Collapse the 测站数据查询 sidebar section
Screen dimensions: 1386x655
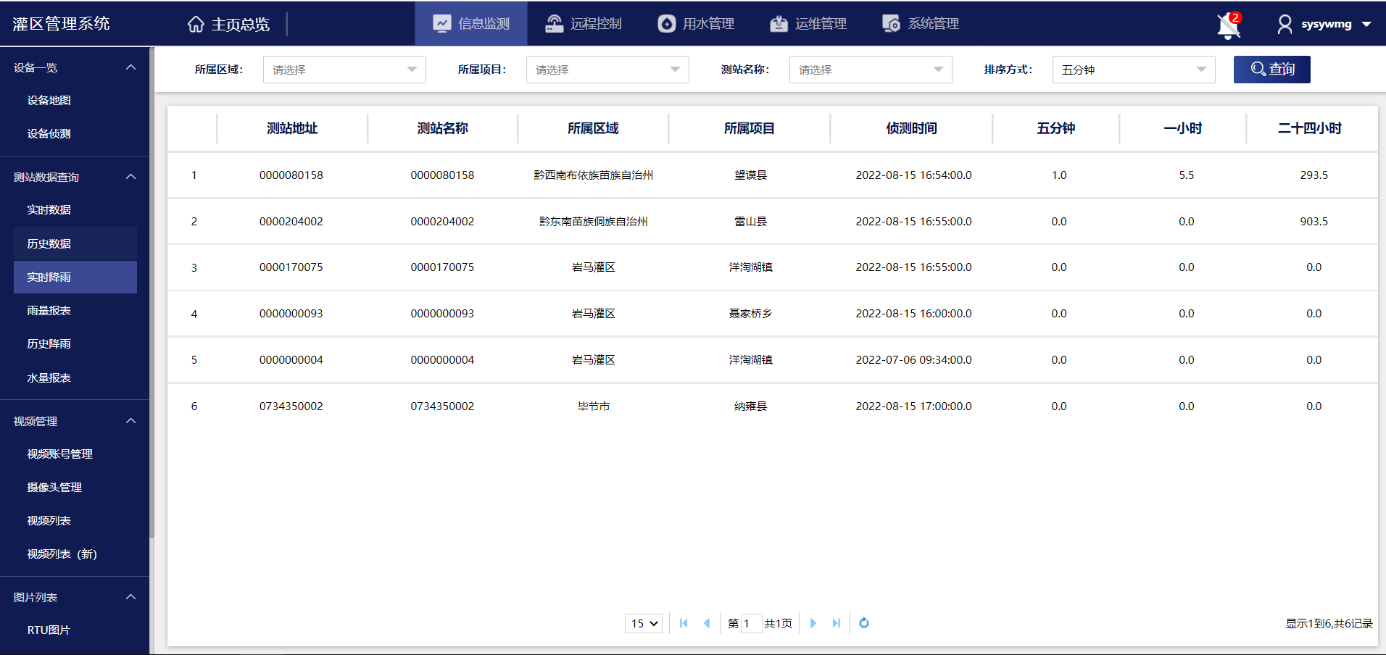[x=131, y=177]
